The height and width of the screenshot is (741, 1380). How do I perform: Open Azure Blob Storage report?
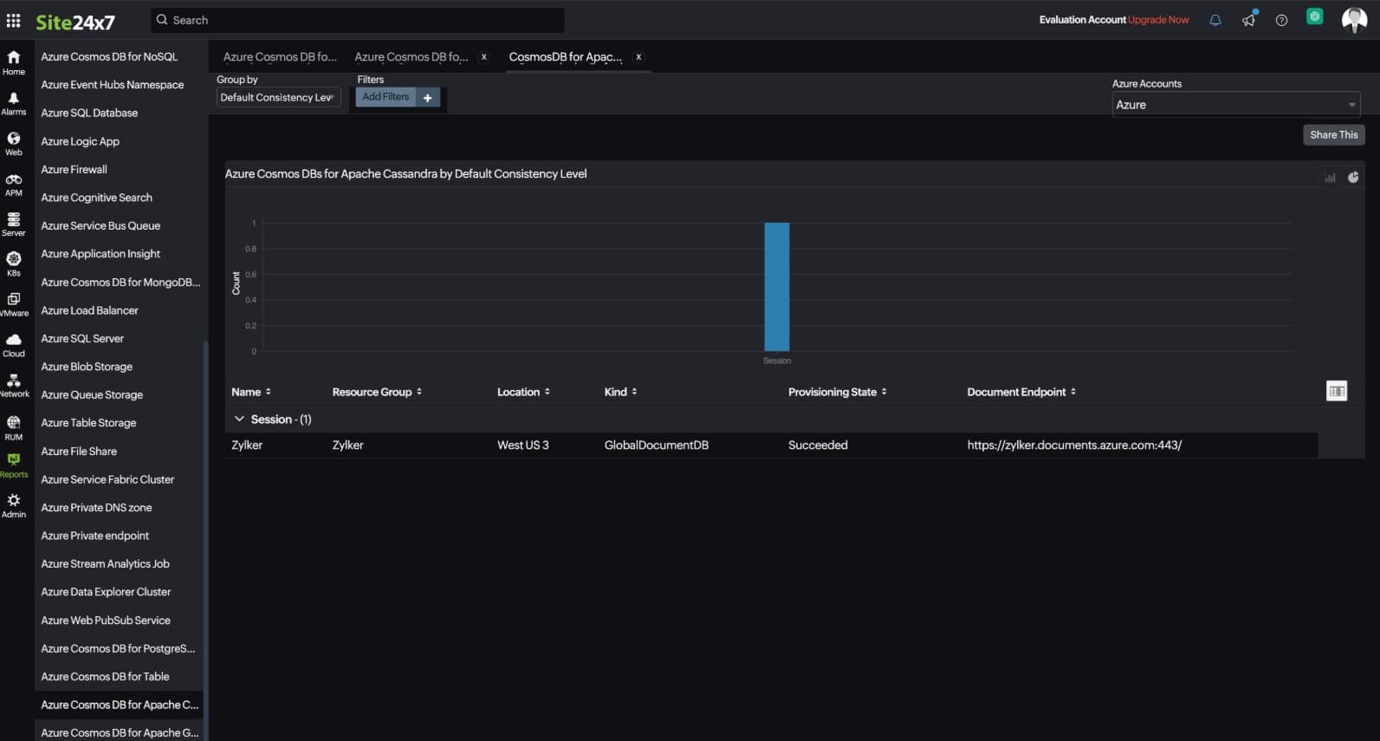point(87,367)
